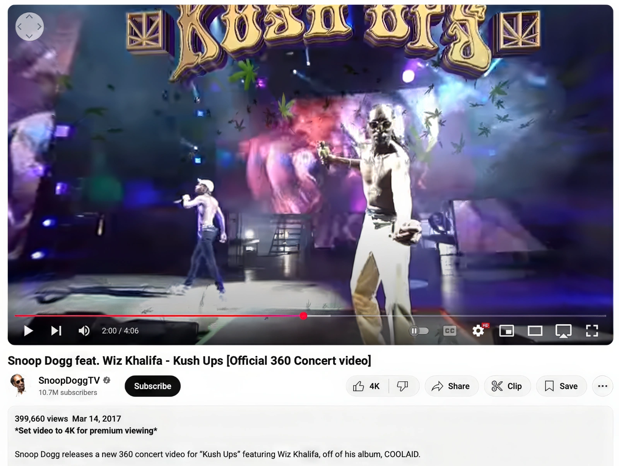Mute the video volume
The width and height of the screenshot is (619, 466).
[84, 331]
